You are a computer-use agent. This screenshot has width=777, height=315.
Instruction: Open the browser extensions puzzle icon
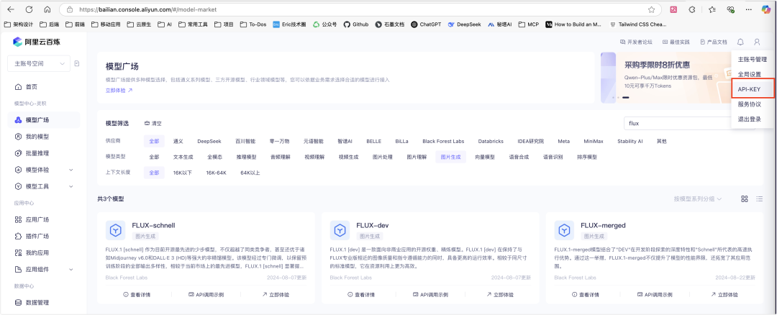(x=692, y=9)
